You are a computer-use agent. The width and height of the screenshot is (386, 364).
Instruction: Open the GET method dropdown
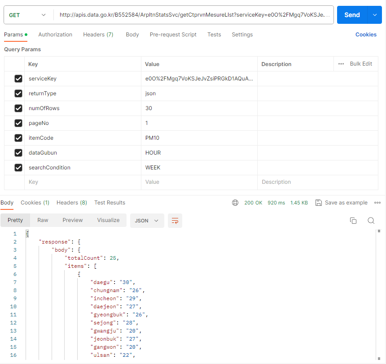(27, 15)
